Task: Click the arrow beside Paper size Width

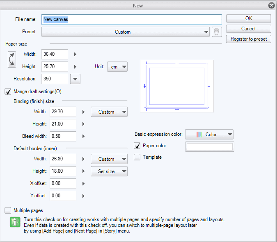Action: (x=75, y=54)
